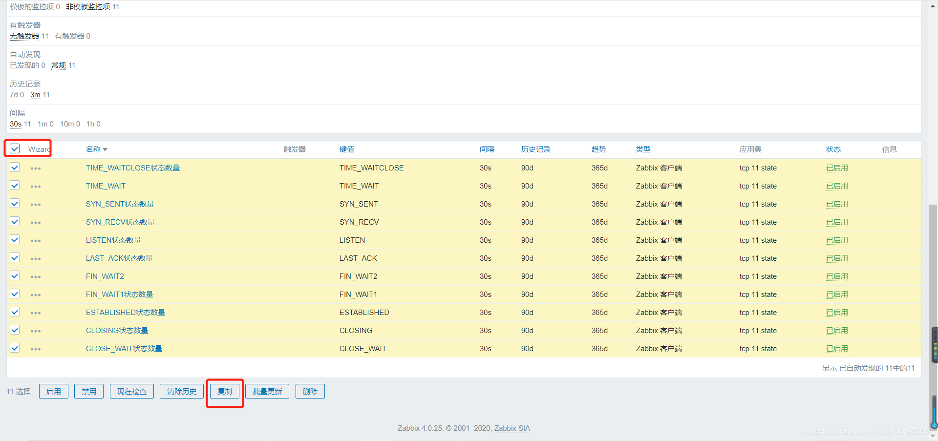Screen dimensions: 938x441
Task: Uncheck the LISTEN row checkbox
Action: (15, 240)
